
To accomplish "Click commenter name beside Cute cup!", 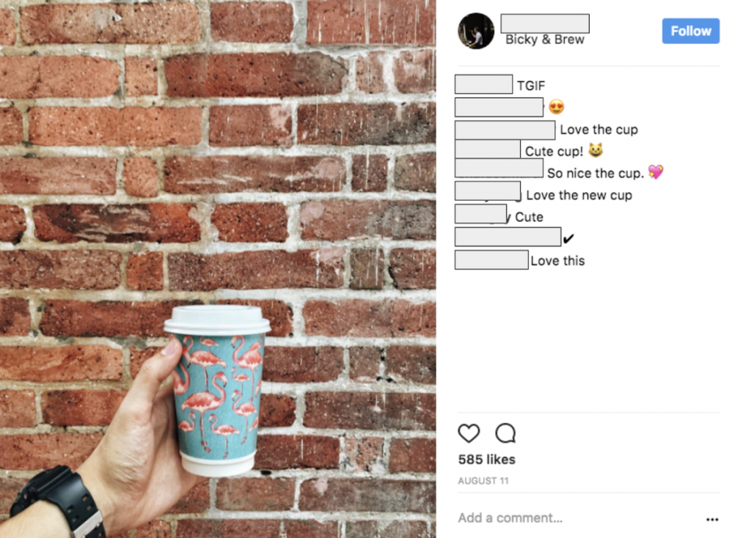I will (488, 150).
